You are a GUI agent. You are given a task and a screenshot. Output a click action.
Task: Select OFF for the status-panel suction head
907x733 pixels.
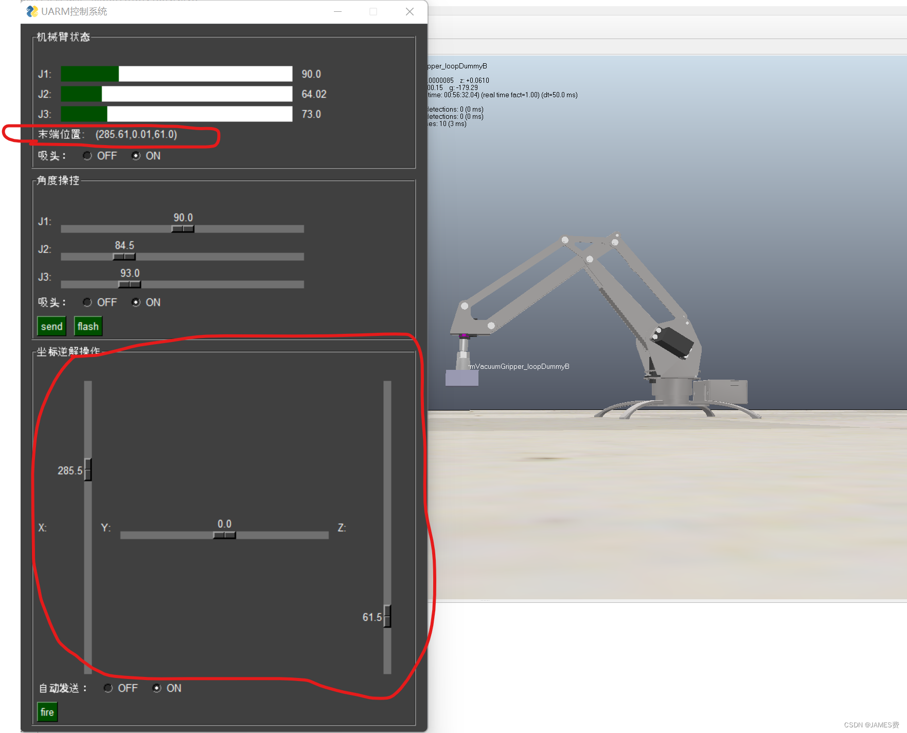87,156
